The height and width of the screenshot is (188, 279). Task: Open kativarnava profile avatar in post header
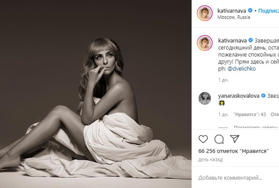click(x=206, y=13)
